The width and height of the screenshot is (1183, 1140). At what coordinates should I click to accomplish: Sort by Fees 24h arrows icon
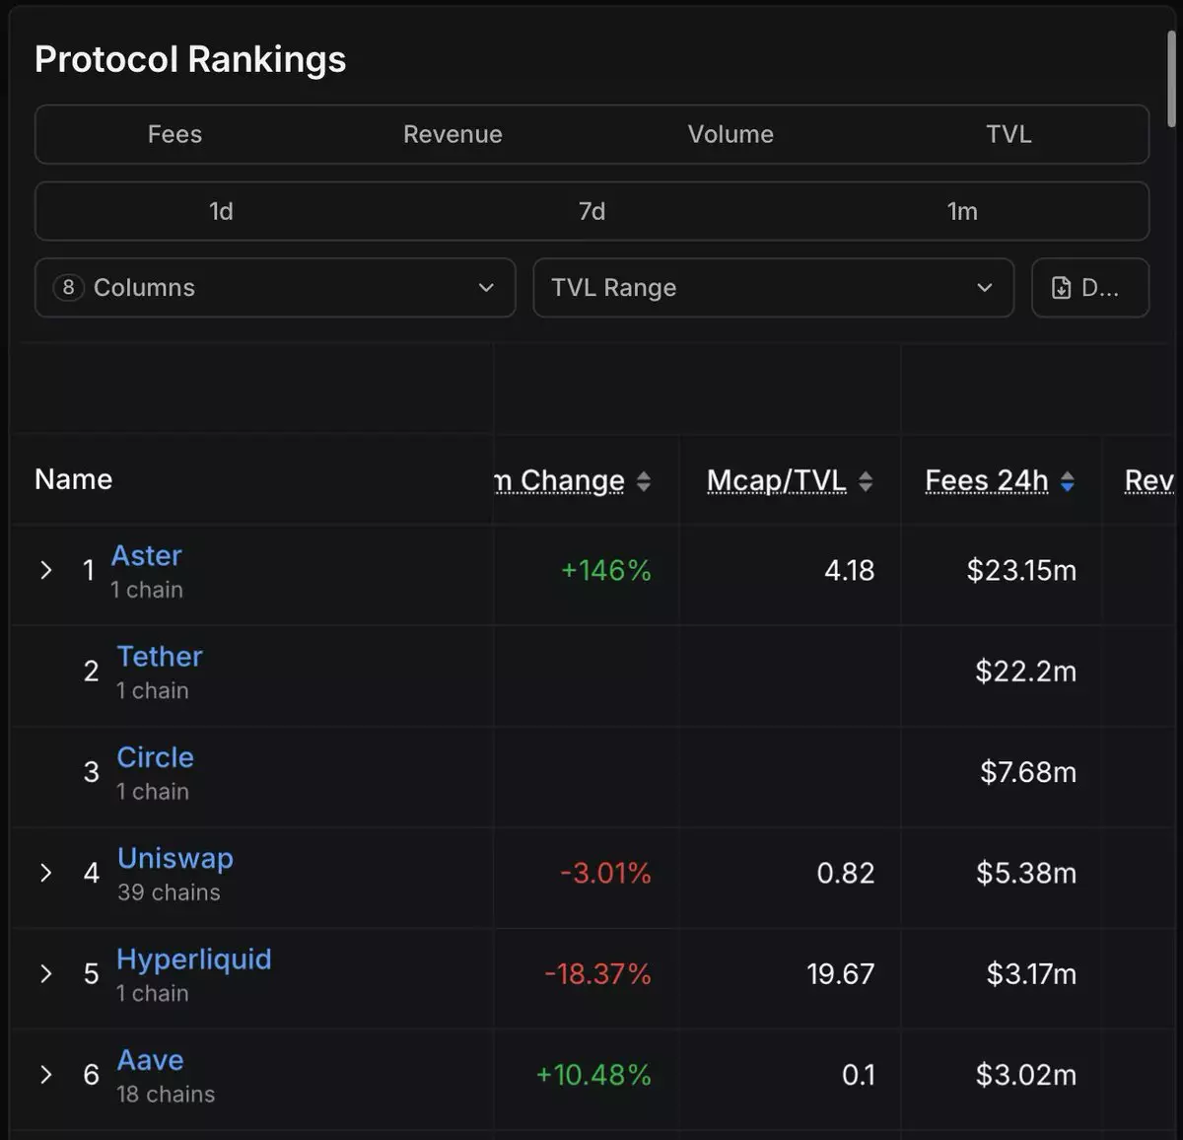click(1067, 481)
